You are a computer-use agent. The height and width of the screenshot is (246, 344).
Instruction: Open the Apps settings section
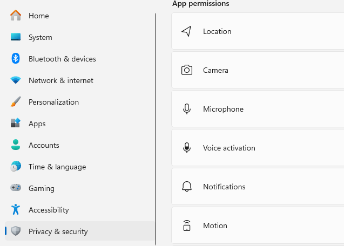point(37,124)
